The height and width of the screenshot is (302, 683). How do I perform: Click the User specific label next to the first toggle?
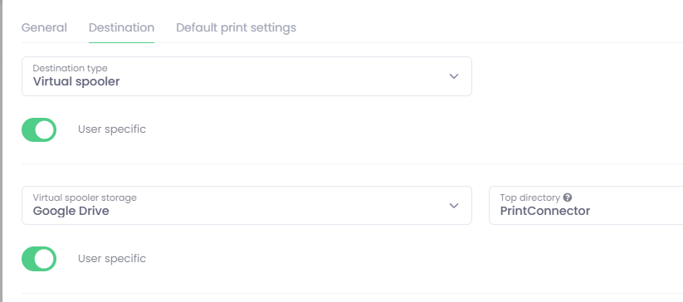pos(112,129)
